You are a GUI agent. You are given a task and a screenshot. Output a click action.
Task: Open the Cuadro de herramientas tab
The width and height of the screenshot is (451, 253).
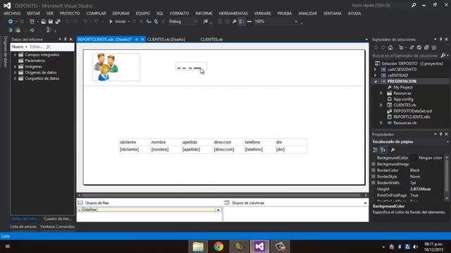tap(58, 219)
